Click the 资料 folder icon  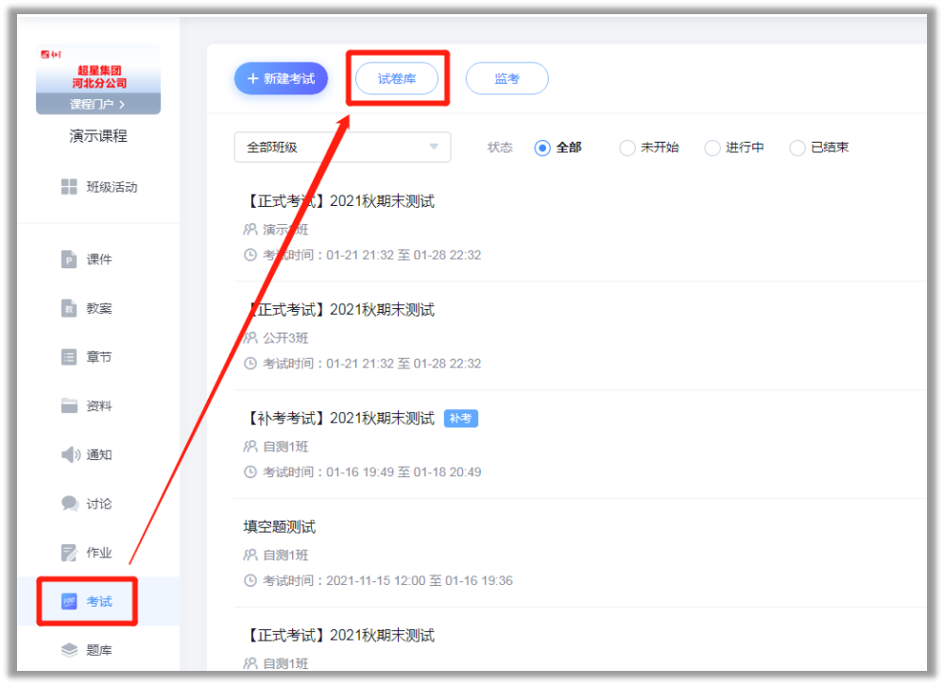69,405
